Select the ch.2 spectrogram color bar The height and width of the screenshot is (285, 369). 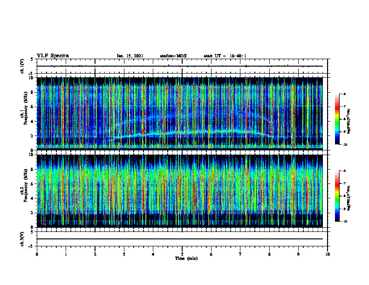[x=337, y=196]
